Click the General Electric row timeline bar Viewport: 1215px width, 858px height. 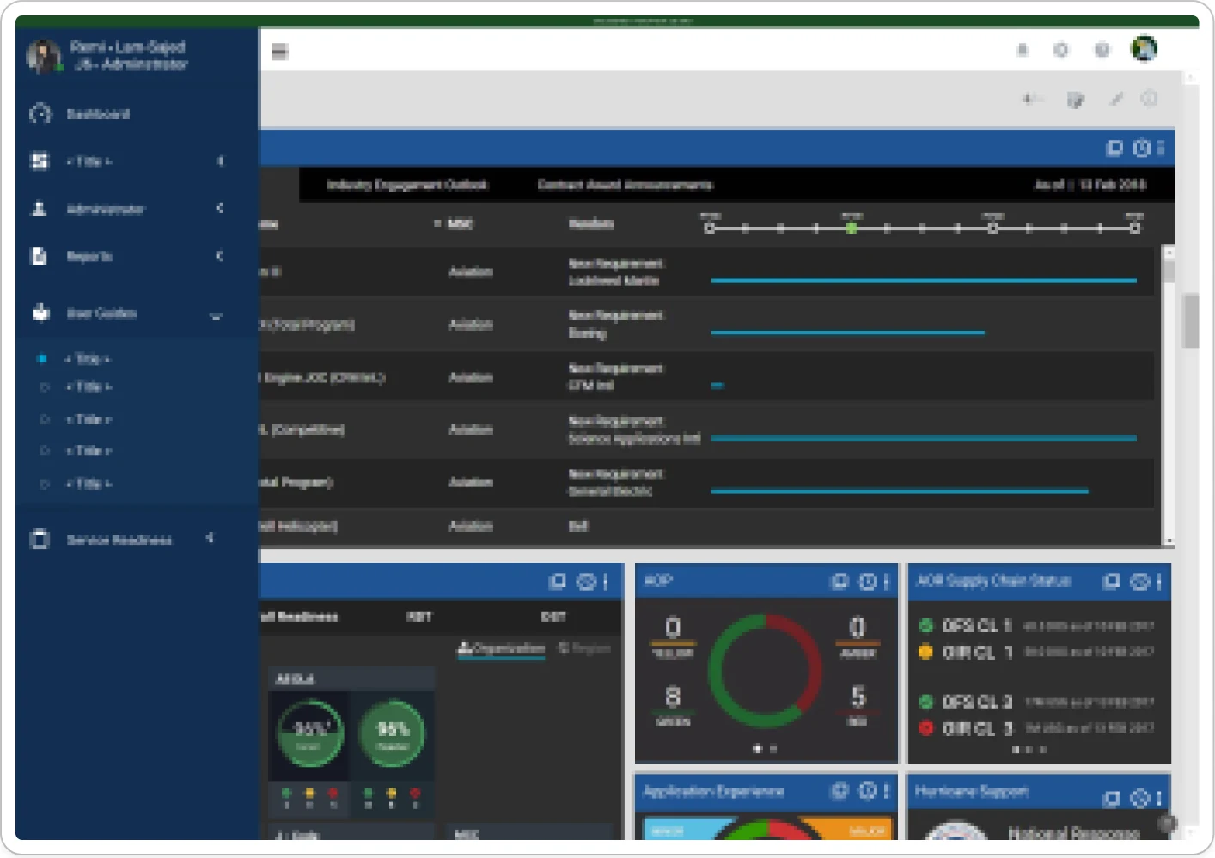coord(900,491)
